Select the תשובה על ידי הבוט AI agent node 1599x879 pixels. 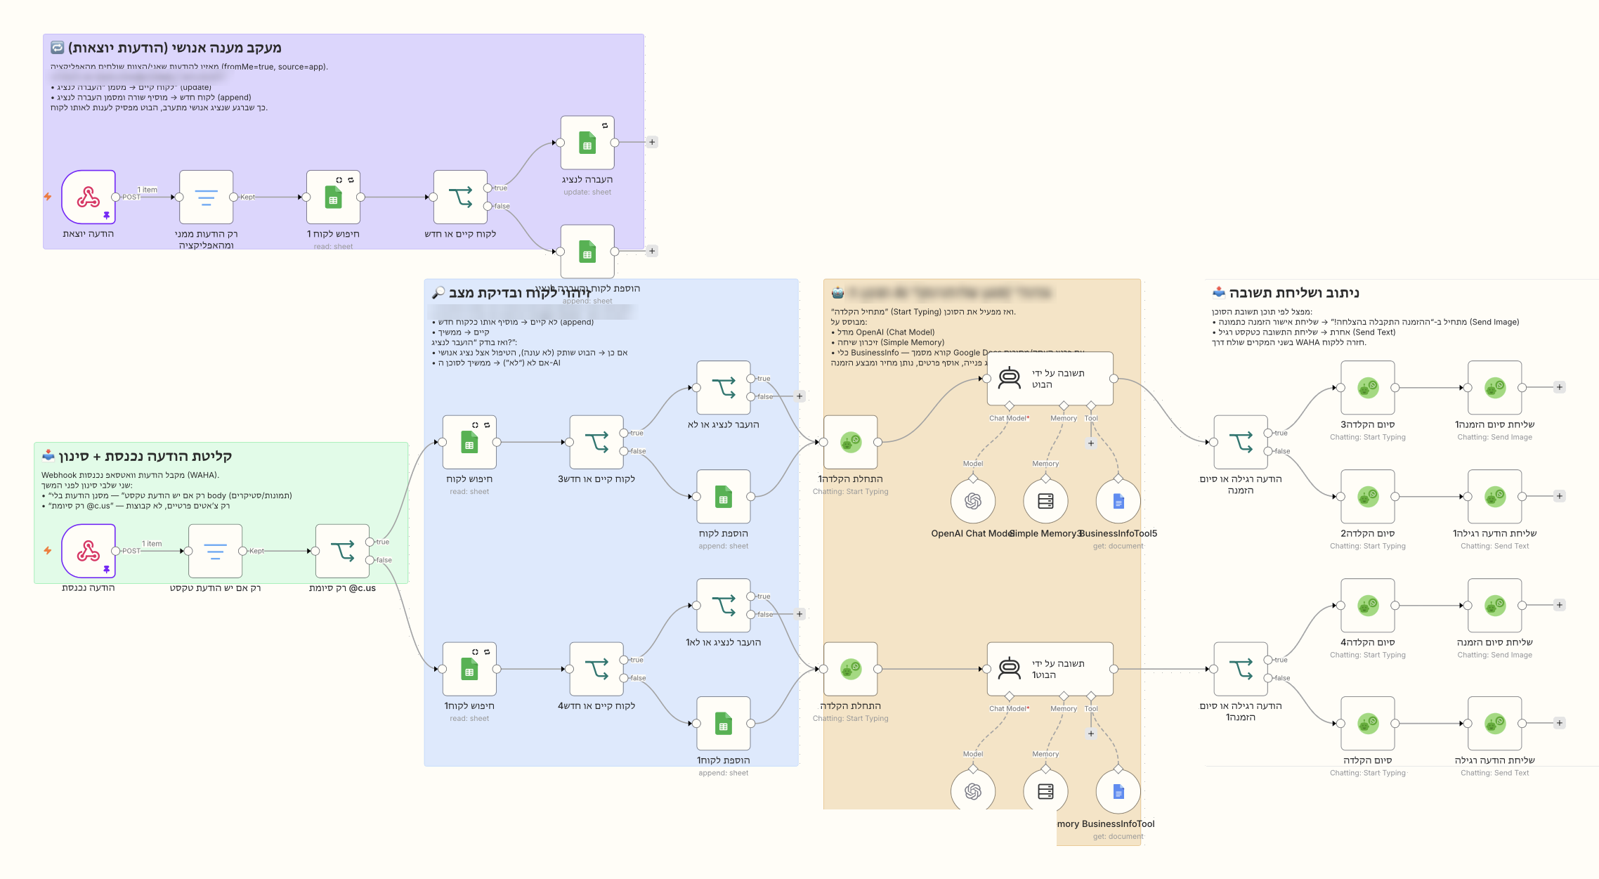click(1050, 379)
